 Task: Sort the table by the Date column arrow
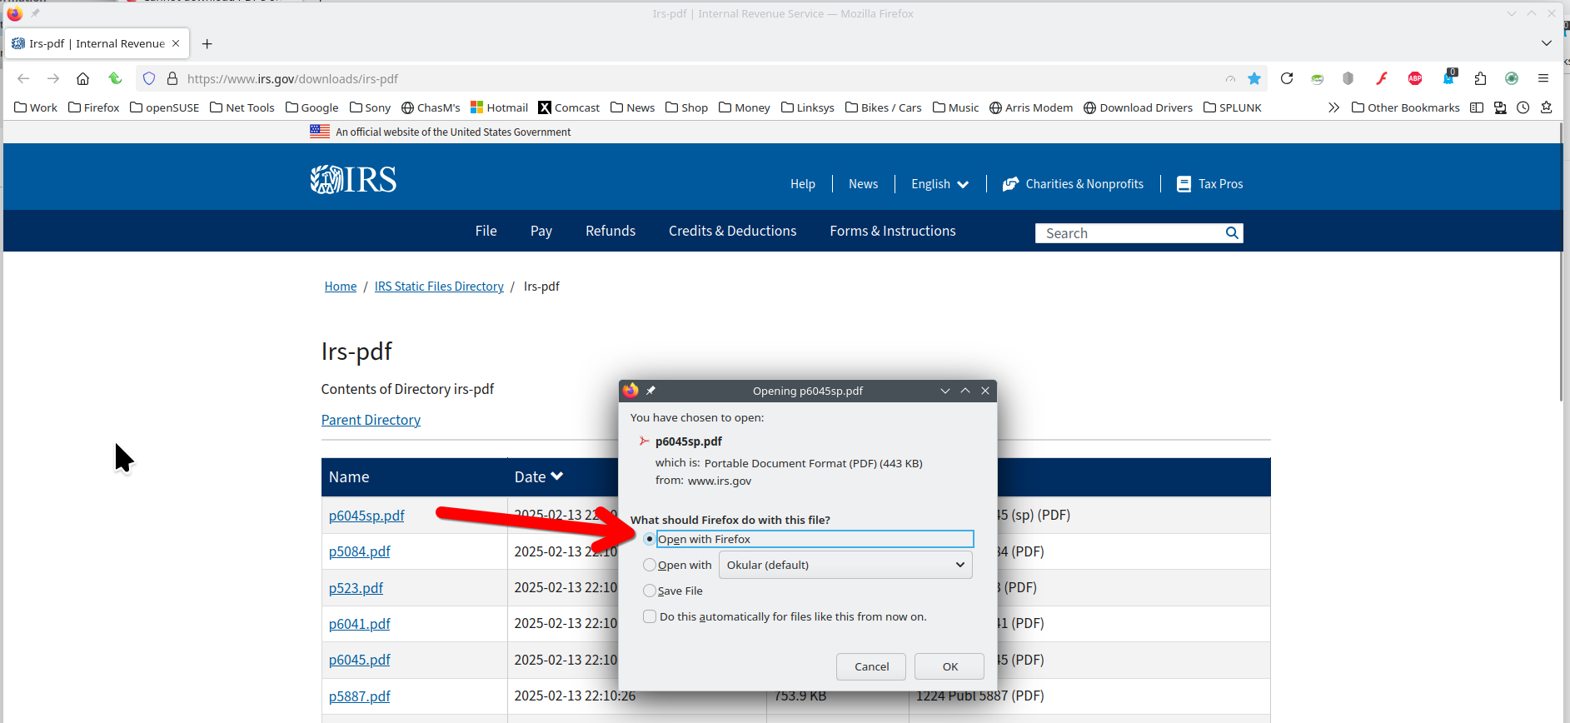coord(557,476)
